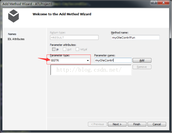Check the 'in' parameter attribute
This screenshot has width=172, height=133.
click(x=54, y=49)
